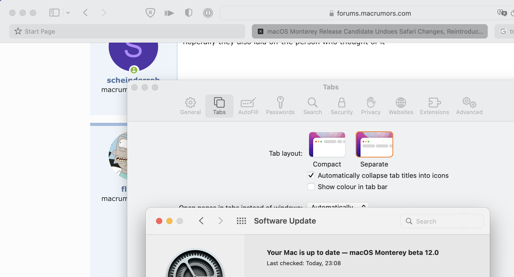This screenshot has height=277, width=514.
Task: Open Passwords preferences pane
Action: [280, 106]
